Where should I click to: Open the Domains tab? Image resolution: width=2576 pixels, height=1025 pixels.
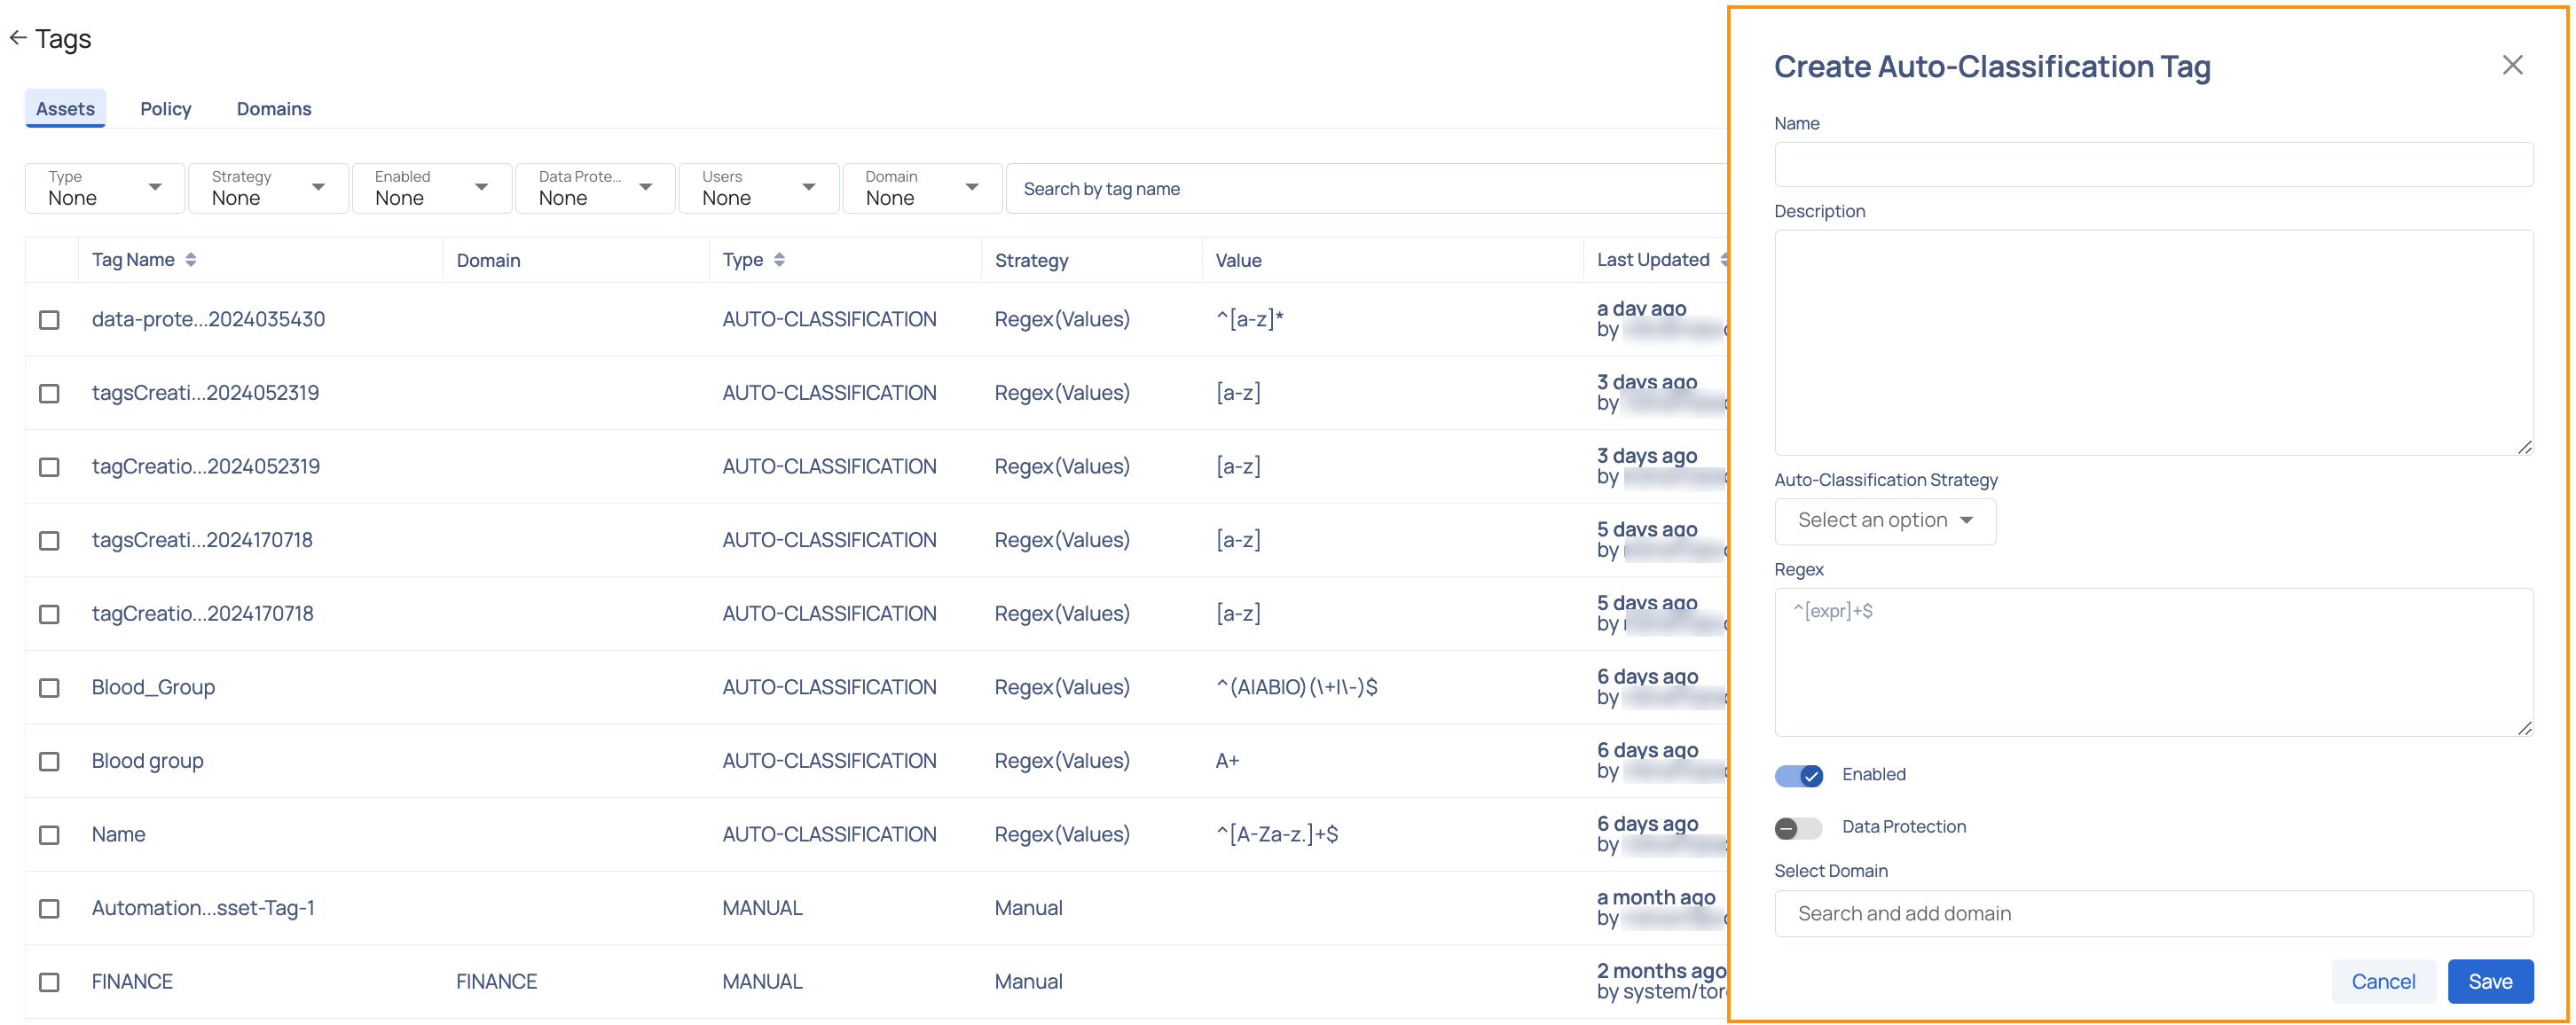[x=274, y=109]
